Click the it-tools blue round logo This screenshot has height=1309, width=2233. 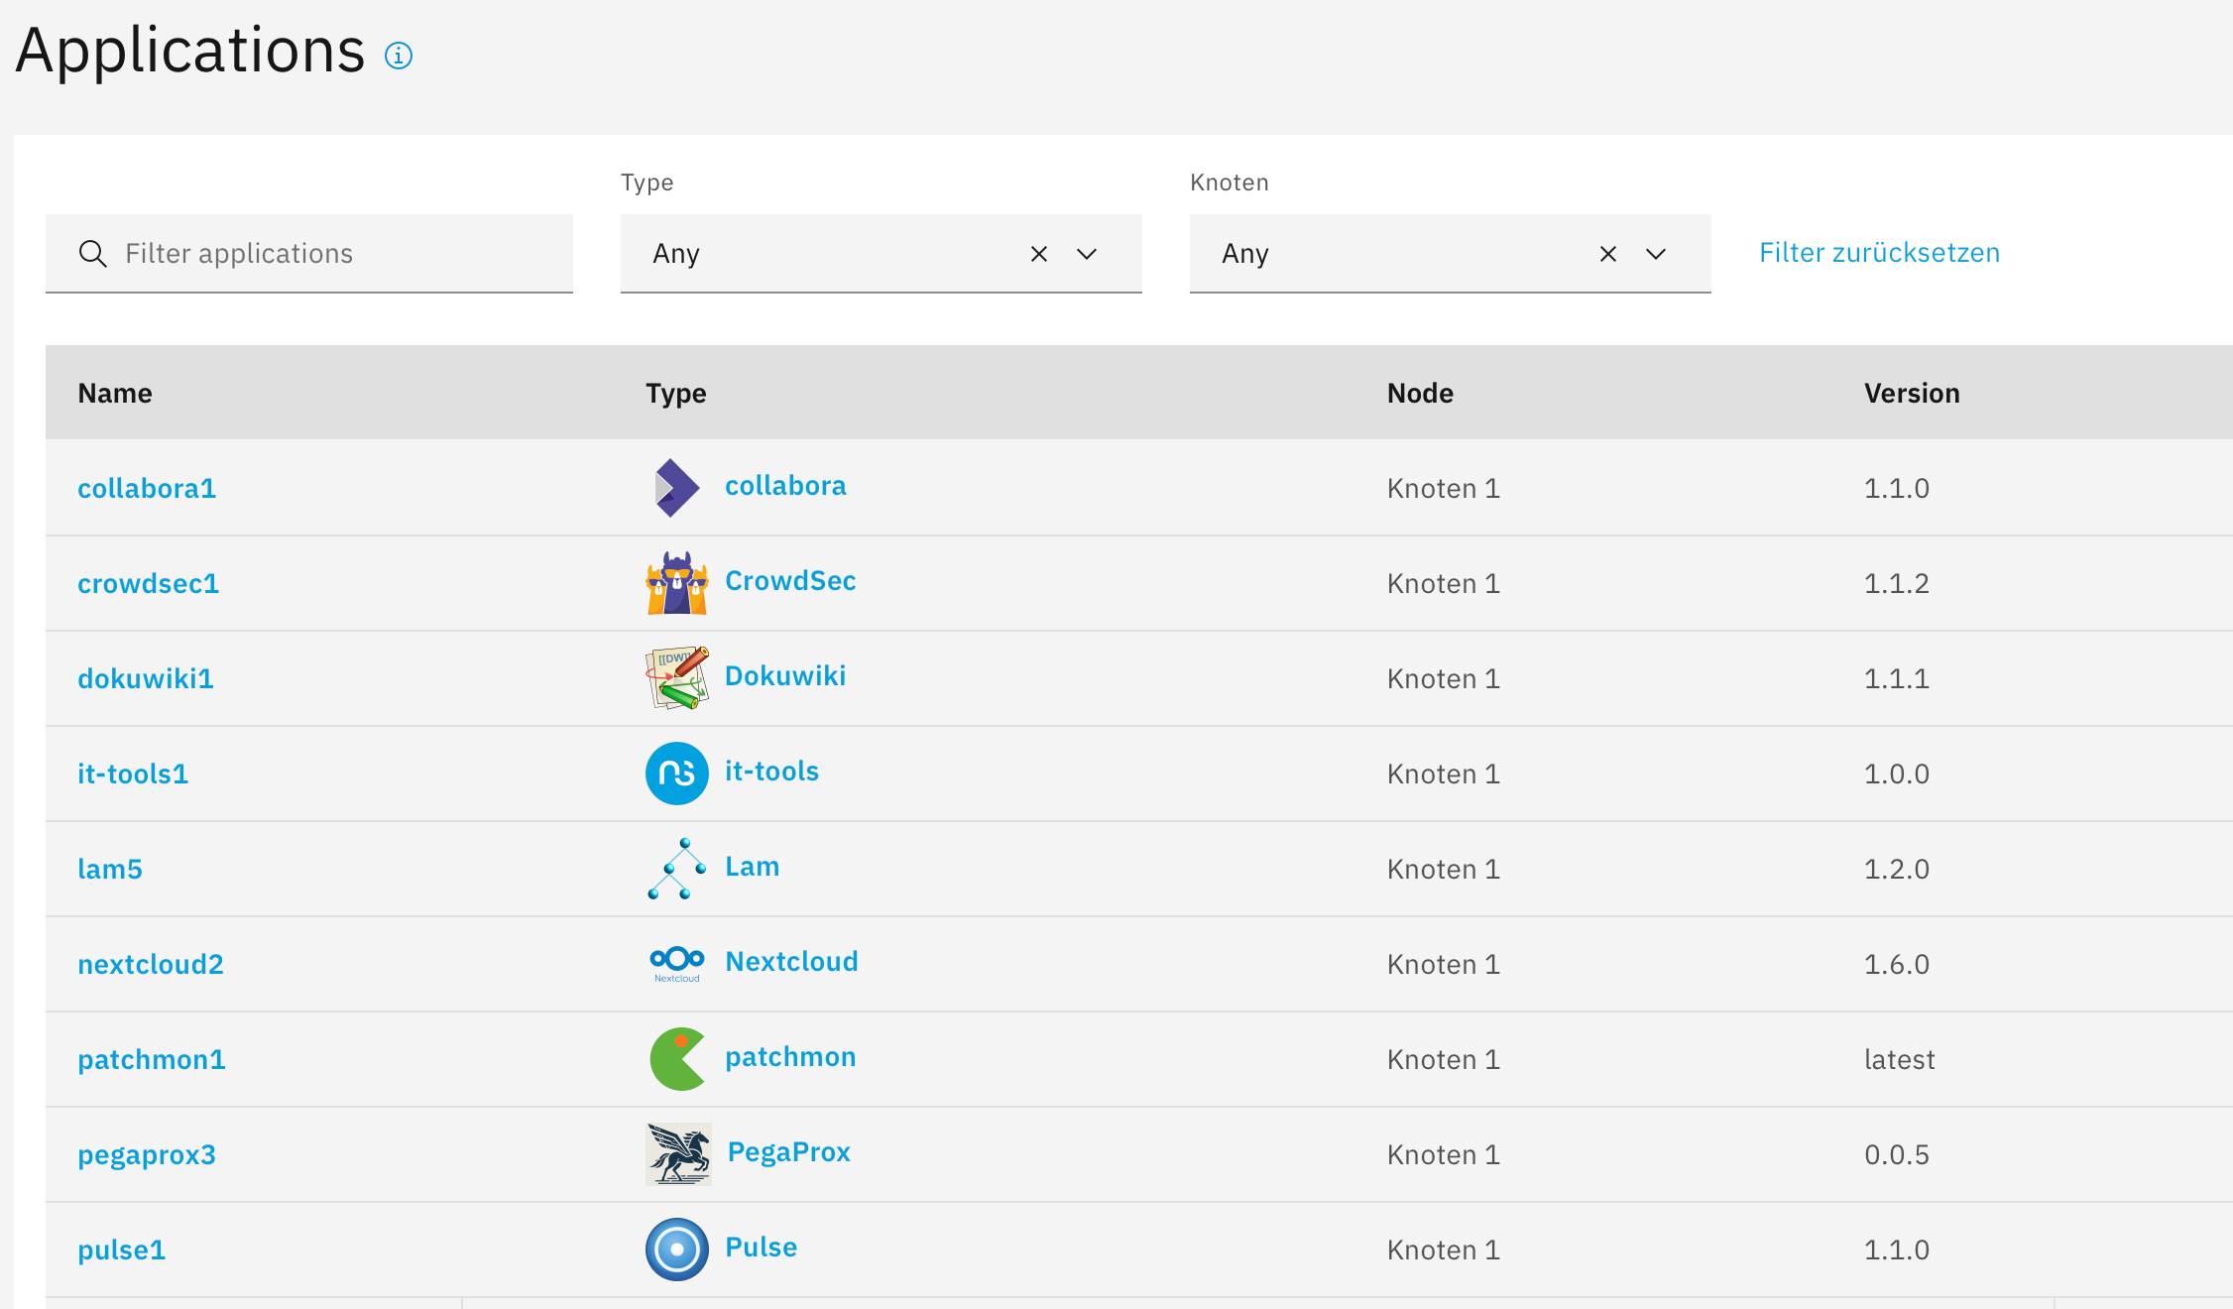click(x=676, y=773)
